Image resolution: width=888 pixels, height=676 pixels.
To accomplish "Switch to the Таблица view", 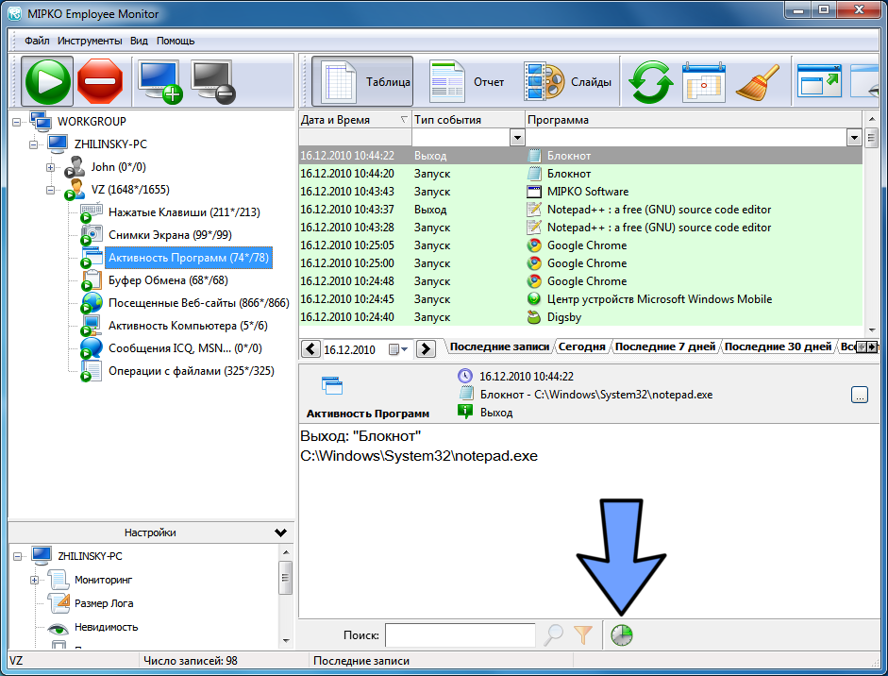I will pos(362,81).
